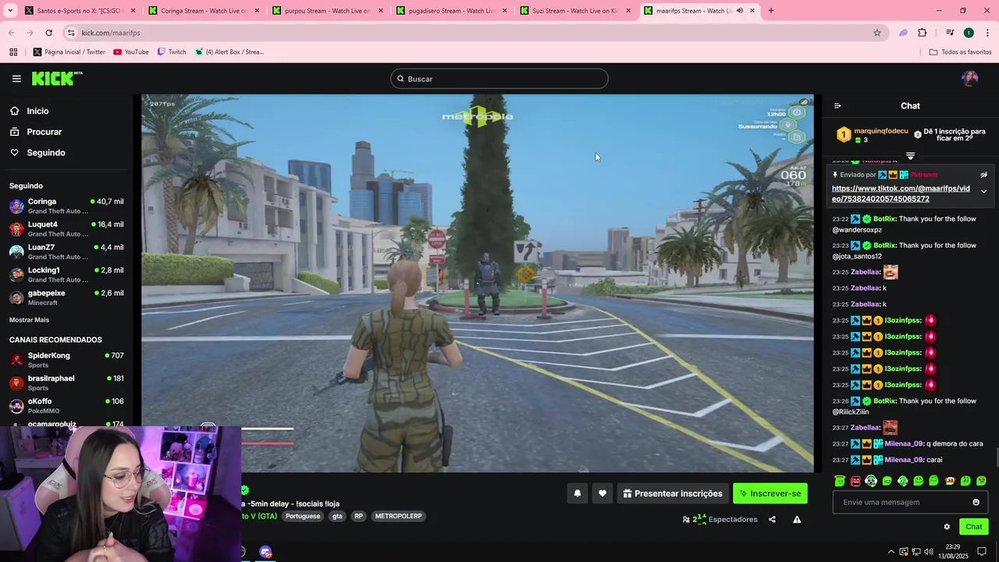Open the pinned TikTok video link
The height and width of the screenshot is (562, 999).
click(x=901, y=194)
